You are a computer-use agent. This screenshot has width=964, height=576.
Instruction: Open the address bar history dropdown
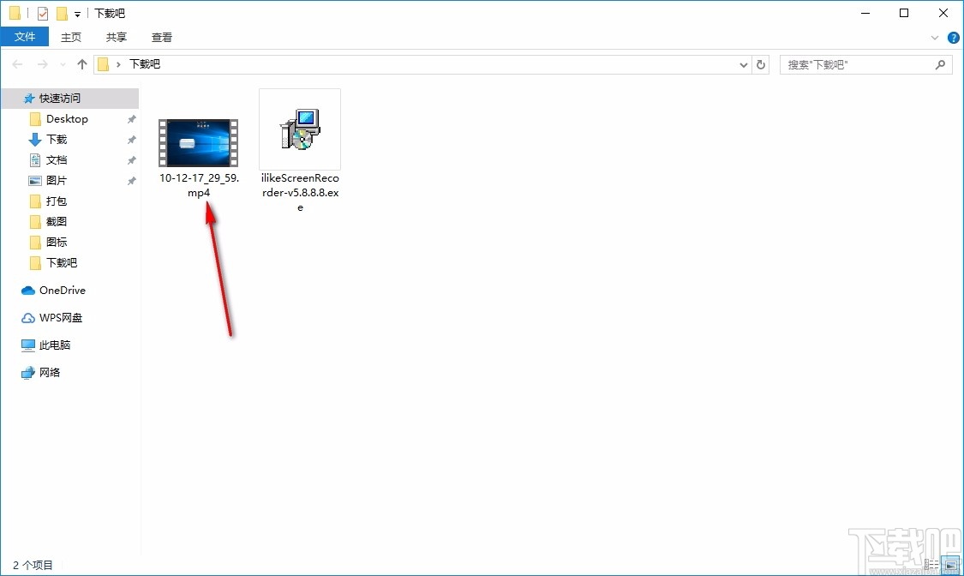743,63
